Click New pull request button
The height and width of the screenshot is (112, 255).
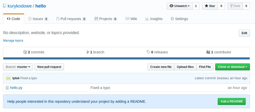tap(49, 67)
